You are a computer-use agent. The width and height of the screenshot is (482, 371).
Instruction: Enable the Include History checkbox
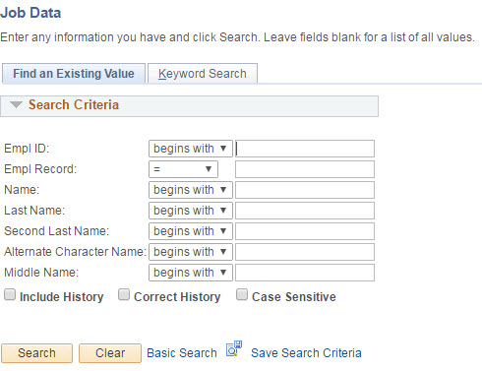10,294
